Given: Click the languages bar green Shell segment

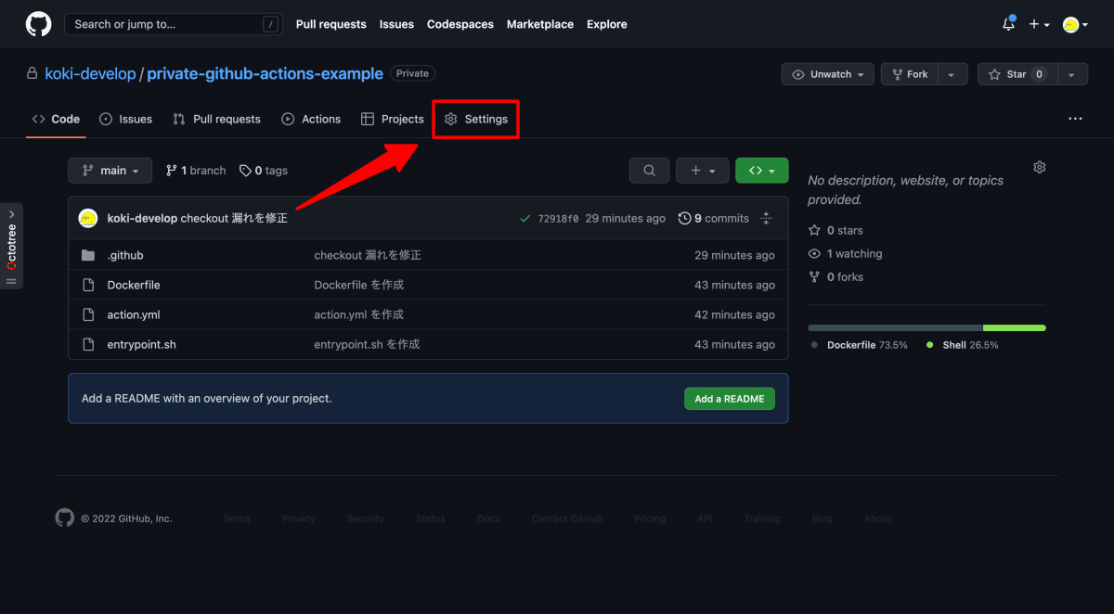Looking at the screenshot, I should (x=1015, y=327).
